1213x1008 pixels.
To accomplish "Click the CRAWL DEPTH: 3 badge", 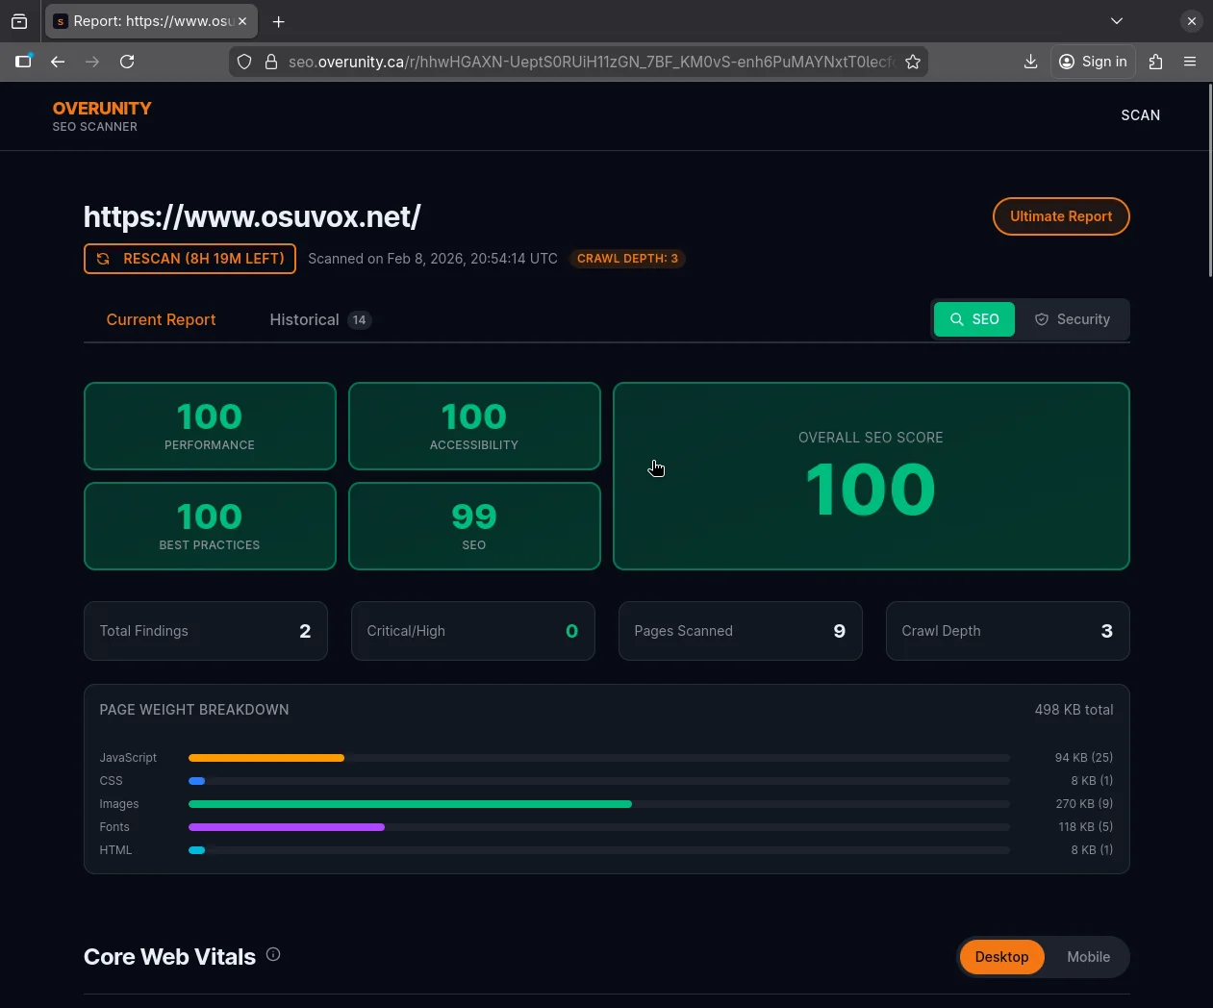I will 627,259.
